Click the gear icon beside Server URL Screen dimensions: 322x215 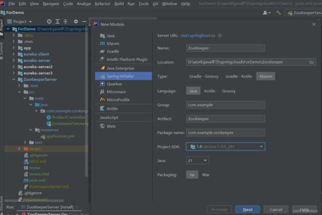(x=220, y=36)
